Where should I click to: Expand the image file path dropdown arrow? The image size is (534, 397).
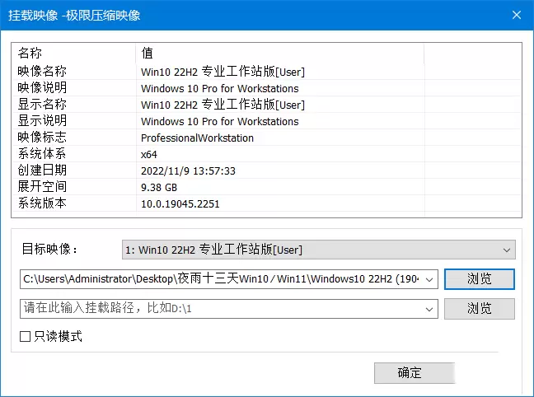click(x=429, y=279)
